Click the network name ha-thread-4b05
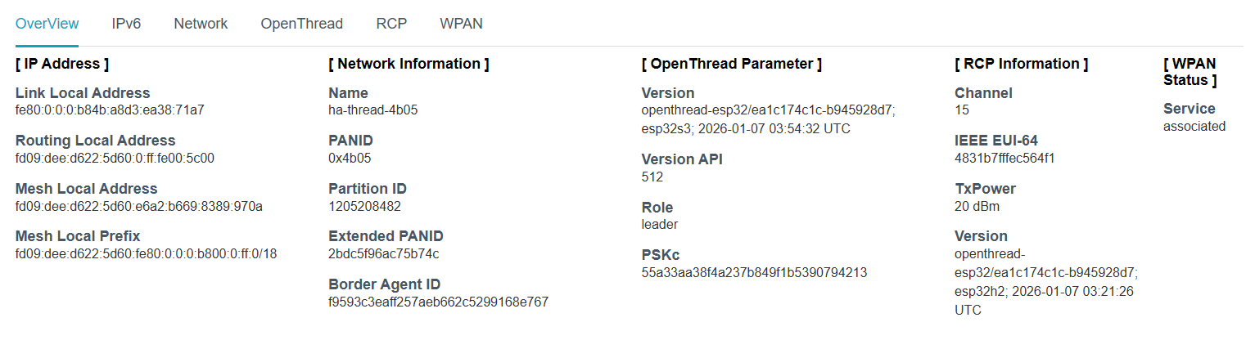 tap(372, 110)
